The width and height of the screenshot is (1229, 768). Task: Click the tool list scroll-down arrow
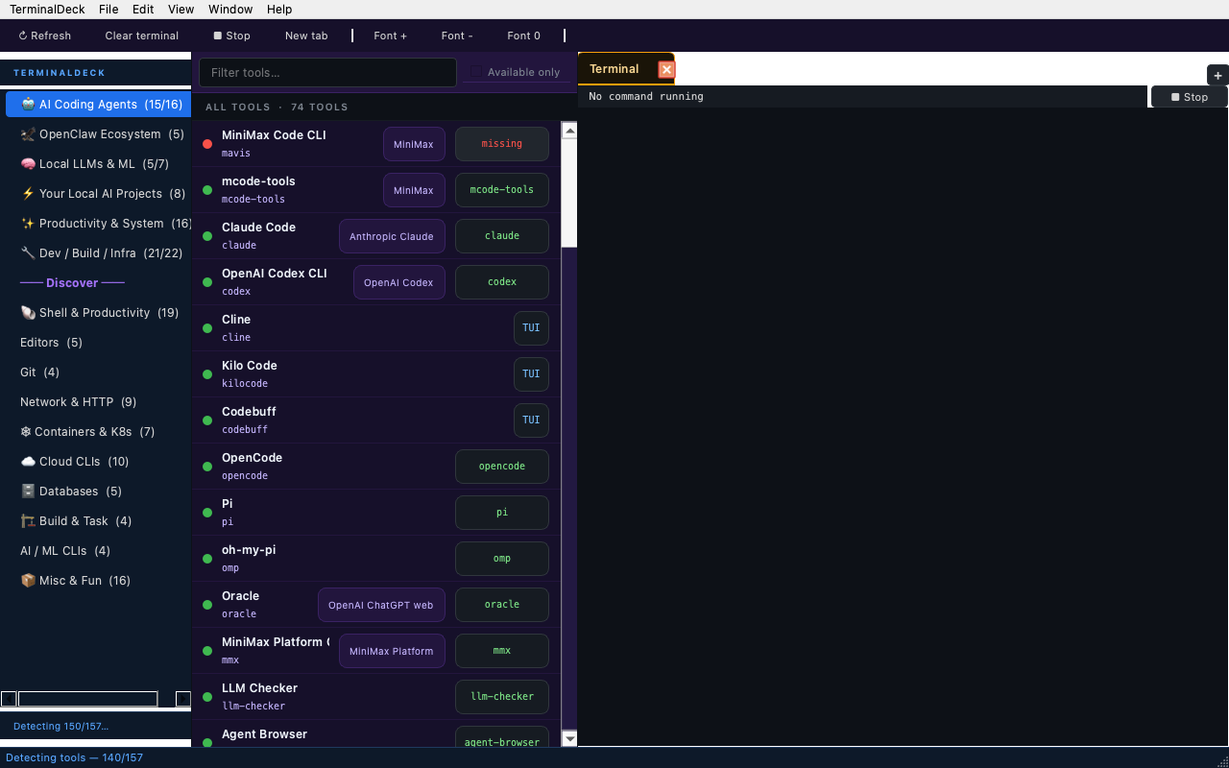[x=569, y=738]
